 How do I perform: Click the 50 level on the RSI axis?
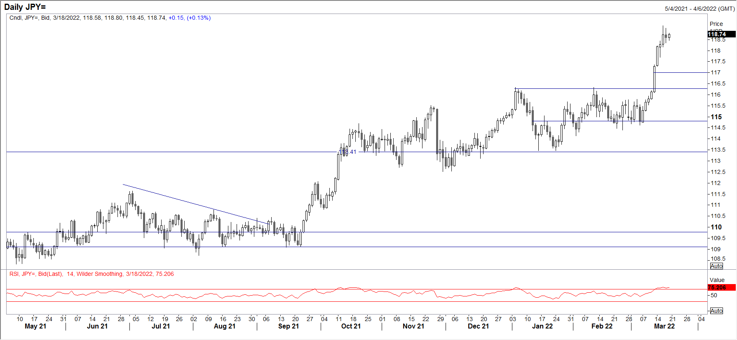coord(714,295)
